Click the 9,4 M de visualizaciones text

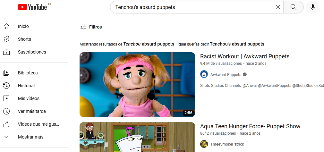(221, 63)
